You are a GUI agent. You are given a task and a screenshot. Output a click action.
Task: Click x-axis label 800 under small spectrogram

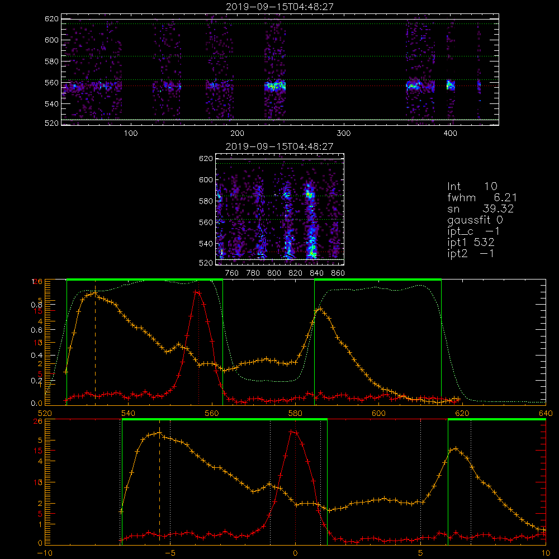click(274, 273)
